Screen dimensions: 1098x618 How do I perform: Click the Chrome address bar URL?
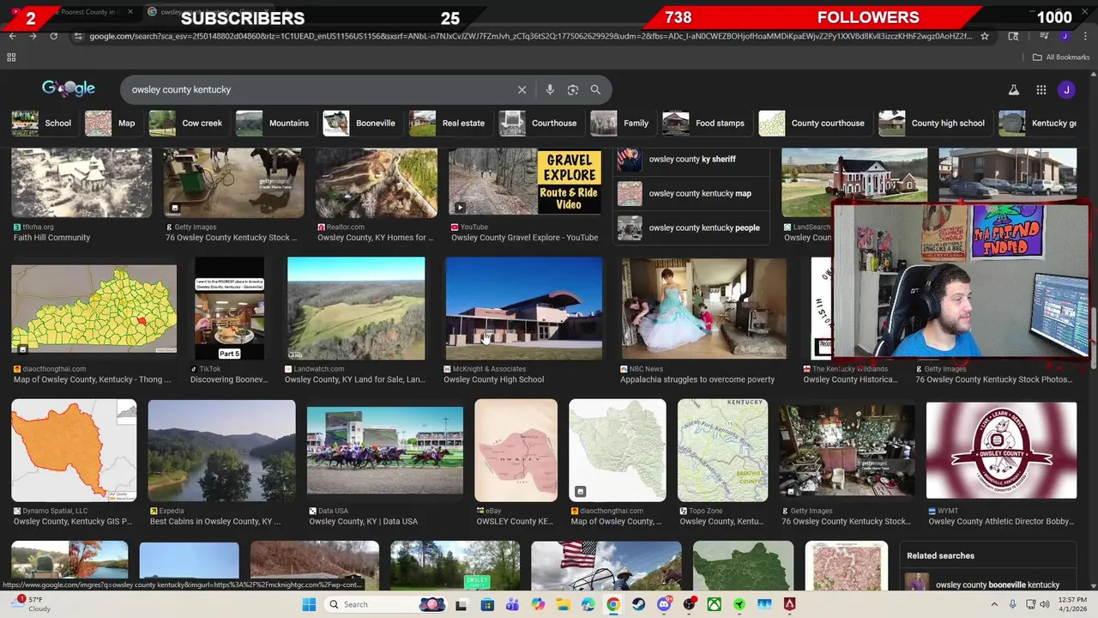530,36
